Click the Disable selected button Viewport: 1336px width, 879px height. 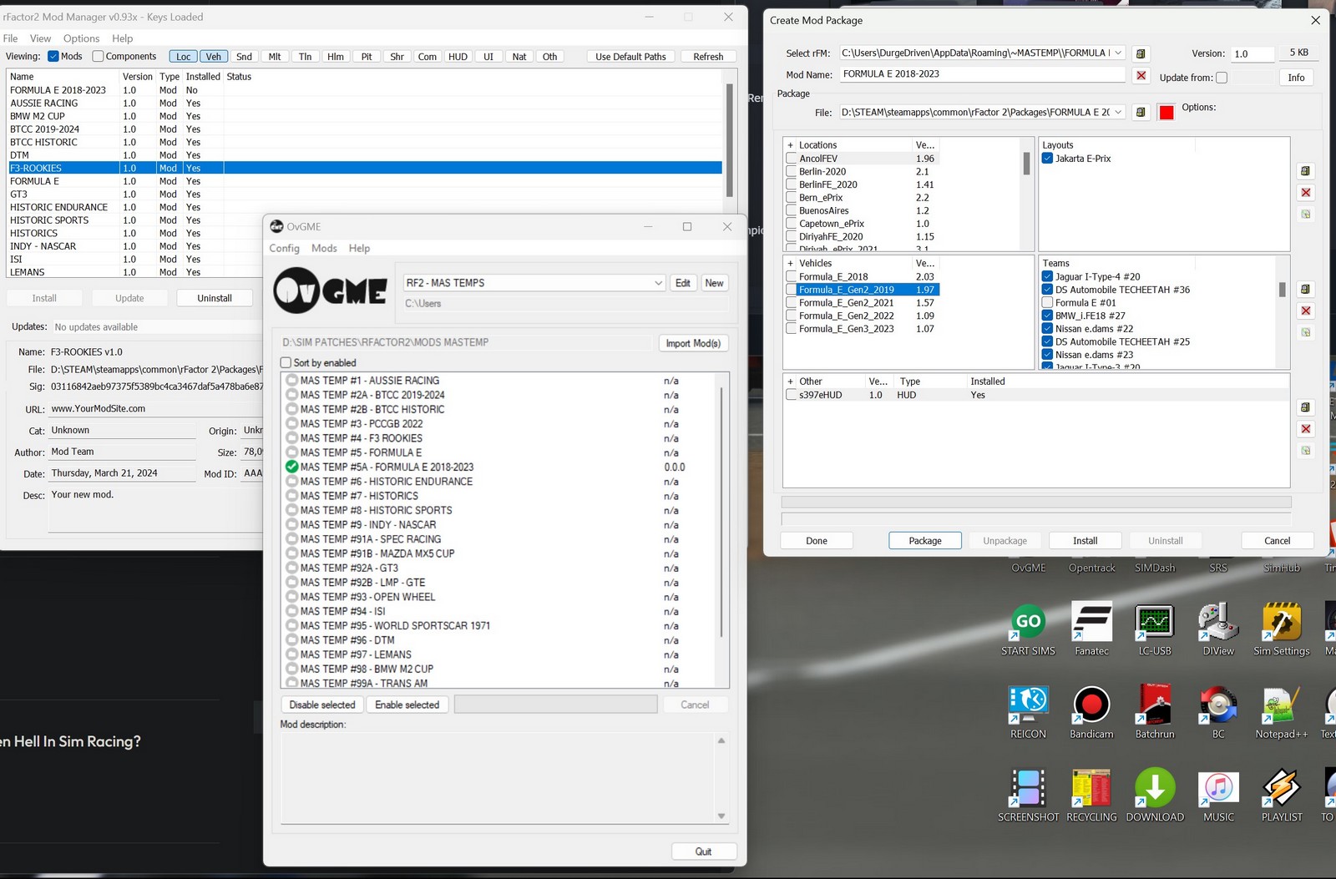[322, 705]
